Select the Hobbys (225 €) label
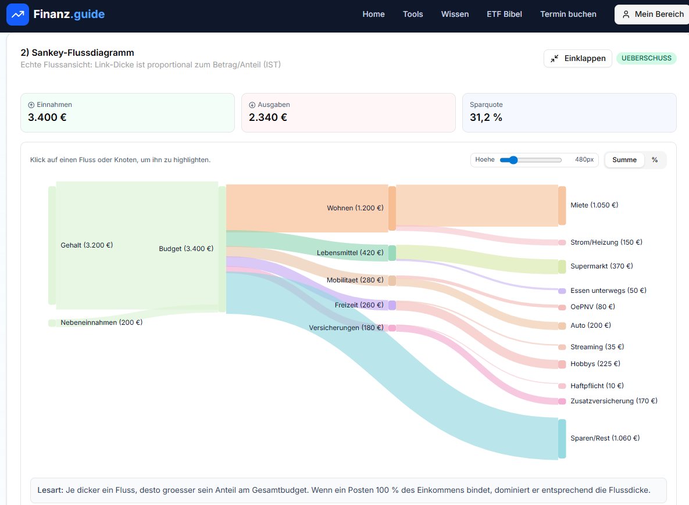The width and height of the screenshot is (689, 505). pos(595,364)
